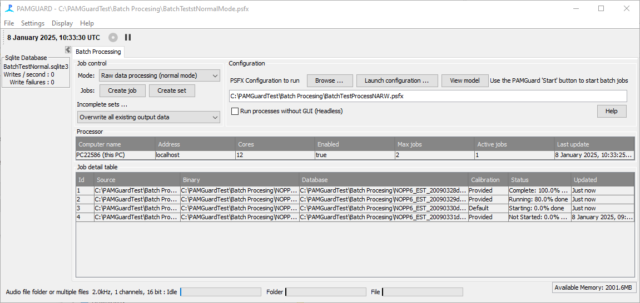Viewport: 640px width, 303px height.
Task: Click the Create set button
Action: (x=172, y=90)
